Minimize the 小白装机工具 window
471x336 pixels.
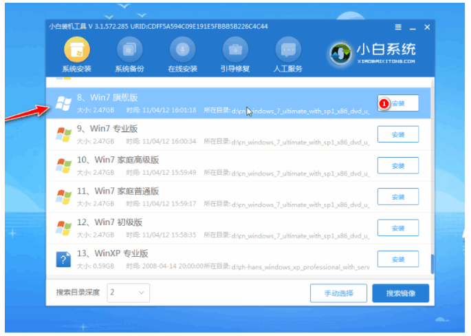click(413, 28)
